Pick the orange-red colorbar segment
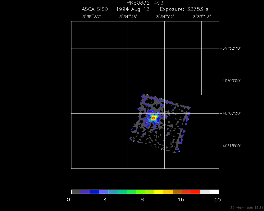 (x=187, y=192)
